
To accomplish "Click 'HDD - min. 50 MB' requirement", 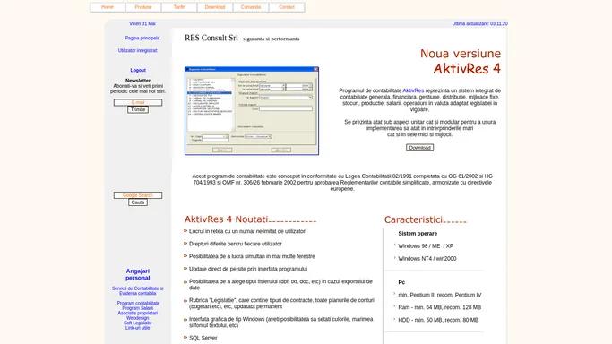I will coord(438,320).
